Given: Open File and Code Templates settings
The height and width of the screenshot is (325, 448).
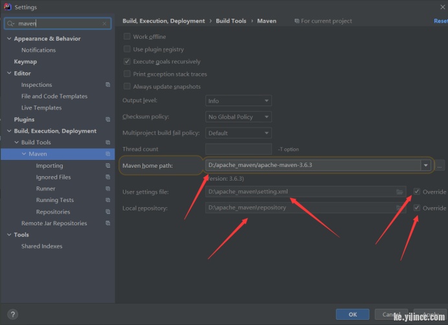Looking at the screenshot, I should pos(54,96).
